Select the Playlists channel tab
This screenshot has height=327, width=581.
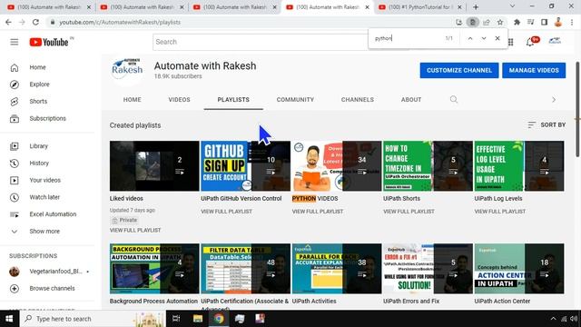233,100
